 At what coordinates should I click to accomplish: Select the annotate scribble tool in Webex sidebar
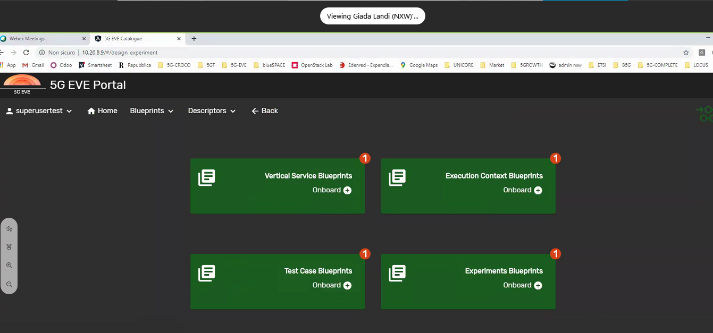coord(9,229)
